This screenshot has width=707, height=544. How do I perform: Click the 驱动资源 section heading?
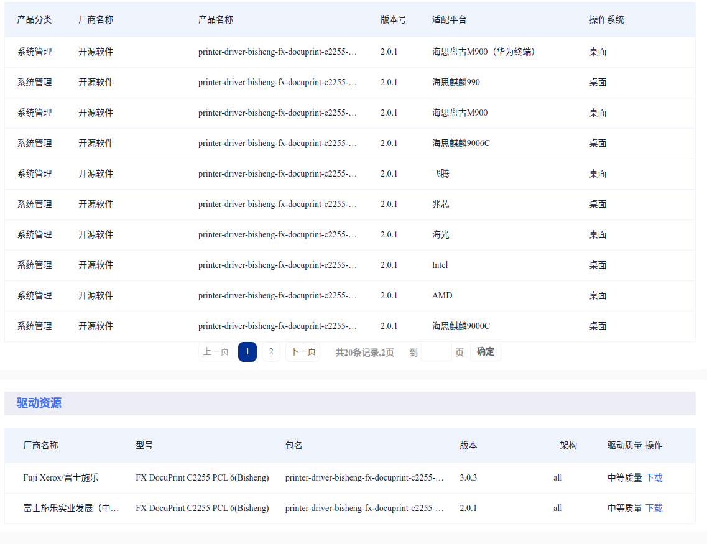pyautogui.click(x=39, y=403)
